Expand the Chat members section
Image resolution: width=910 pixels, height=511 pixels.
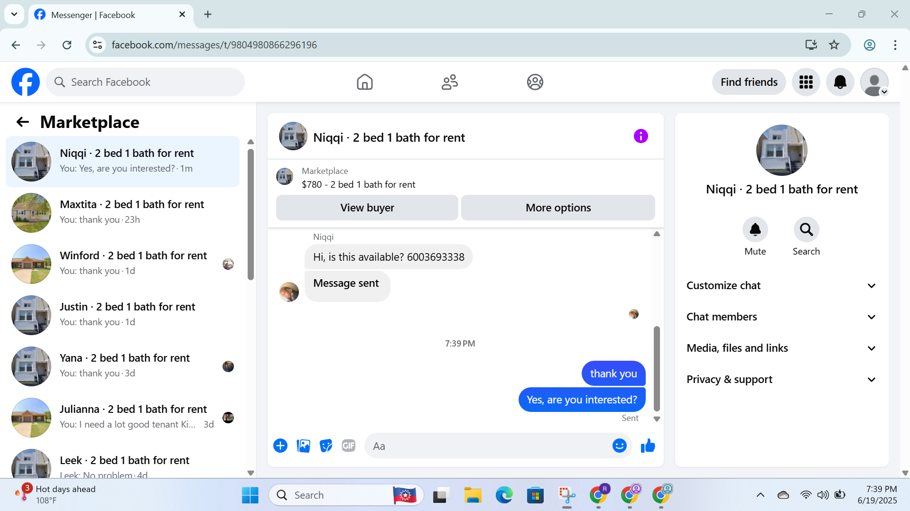point(781,317)
